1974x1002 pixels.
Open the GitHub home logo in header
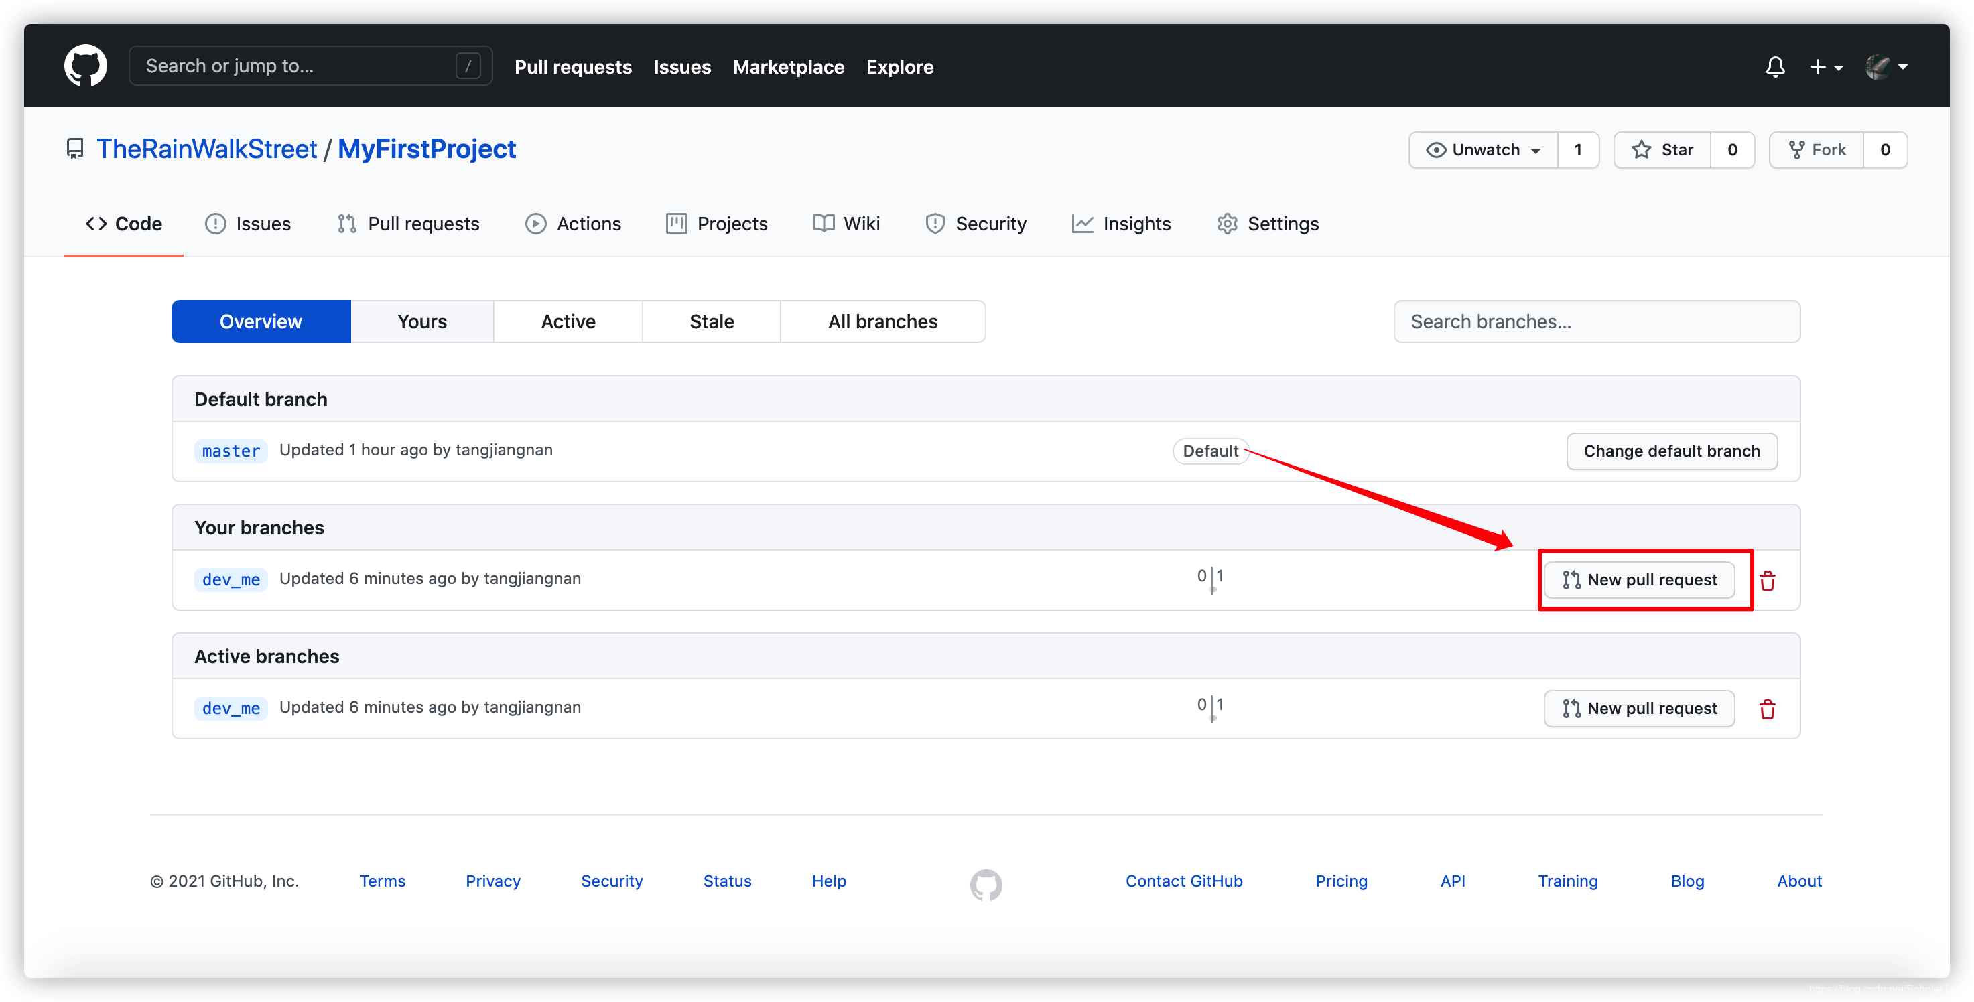pyautogui.click(x=85, y=66)
